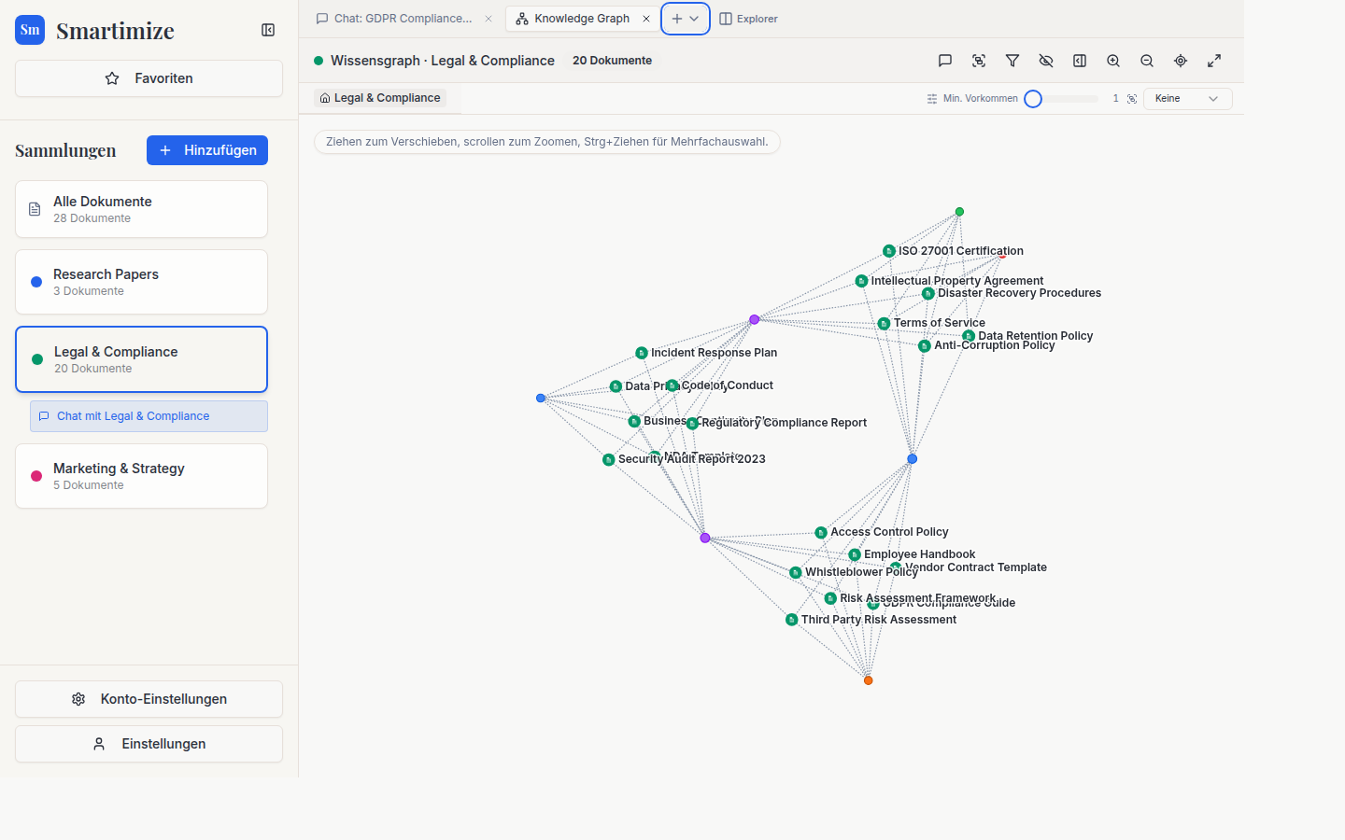Image resolution: width=1345 pixels, height=840 pixels.
Task: Select the Intellectual Property Agreement node
Action: tap(862, 281)
